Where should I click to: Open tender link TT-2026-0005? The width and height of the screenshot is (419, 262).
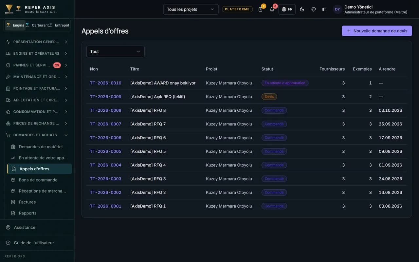106,151
